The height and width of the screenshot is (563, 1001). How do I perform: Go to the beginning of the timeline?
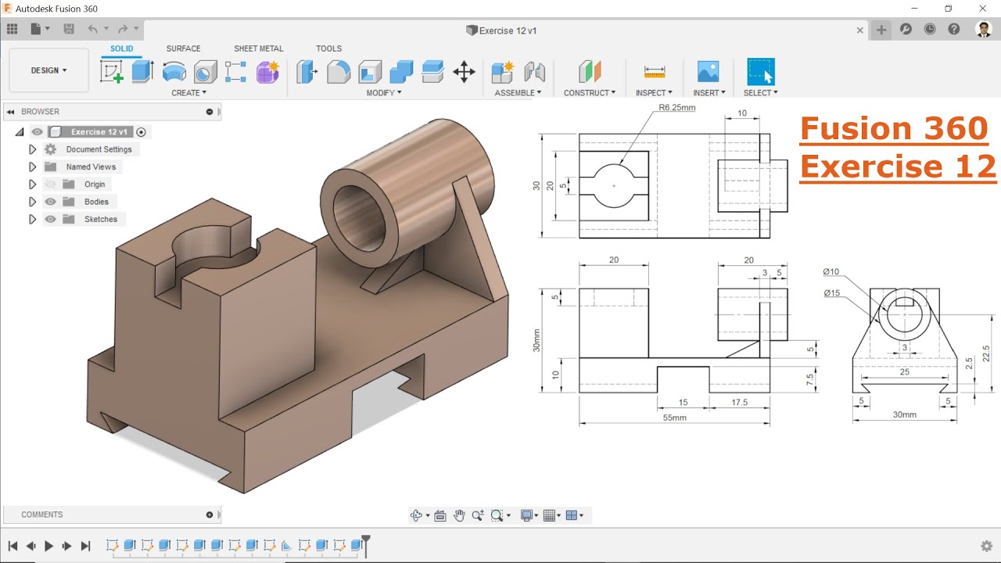13,546
